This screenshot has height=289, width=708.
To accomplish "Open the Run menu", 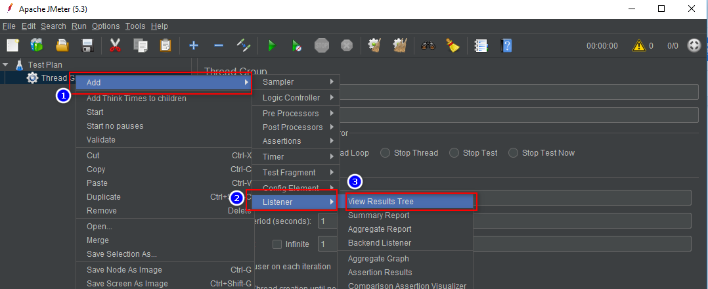I will (79, 26).
